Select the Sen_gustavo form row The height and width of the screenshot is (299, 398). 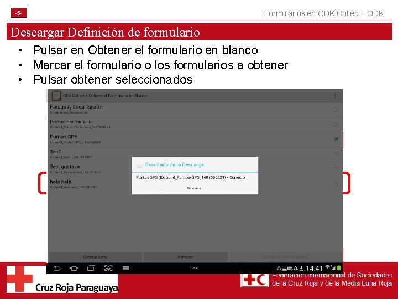coord(195,169)
